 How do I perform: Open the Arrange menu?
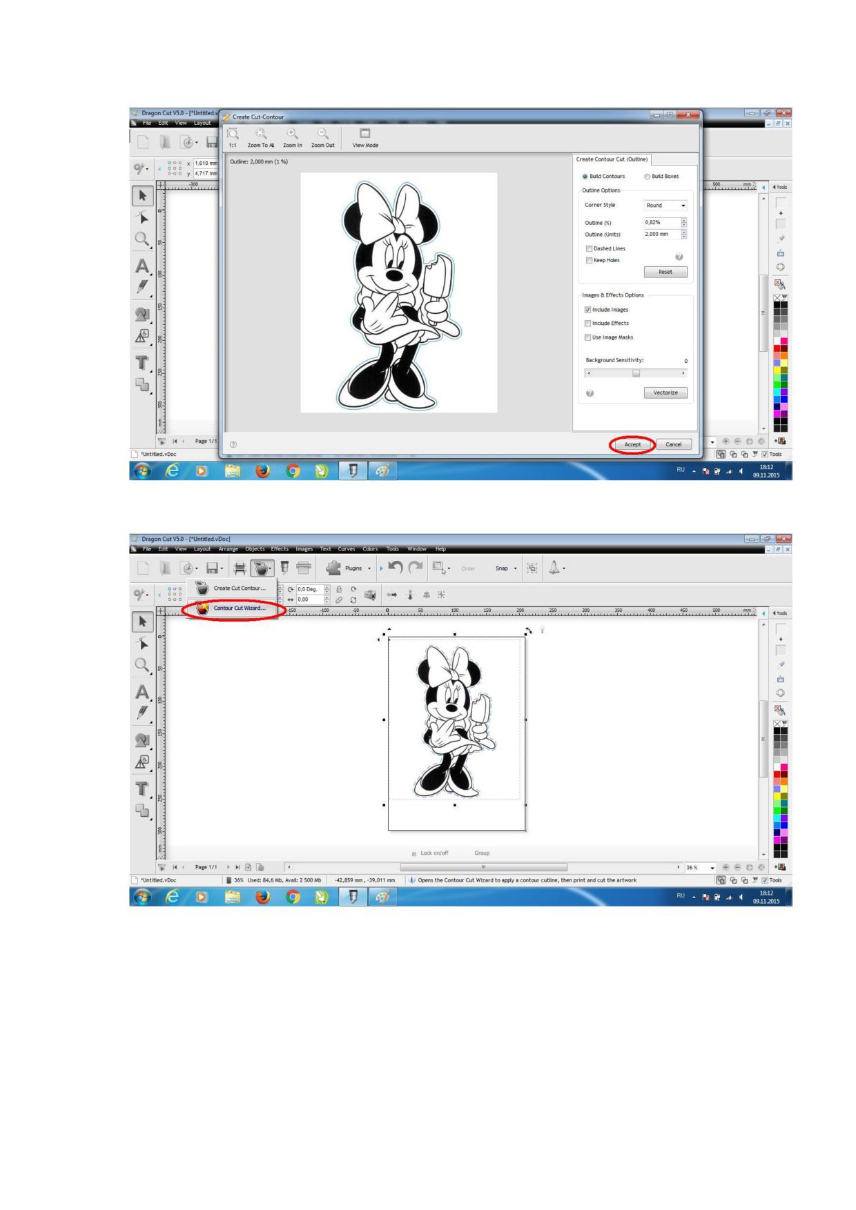[228, 549]
